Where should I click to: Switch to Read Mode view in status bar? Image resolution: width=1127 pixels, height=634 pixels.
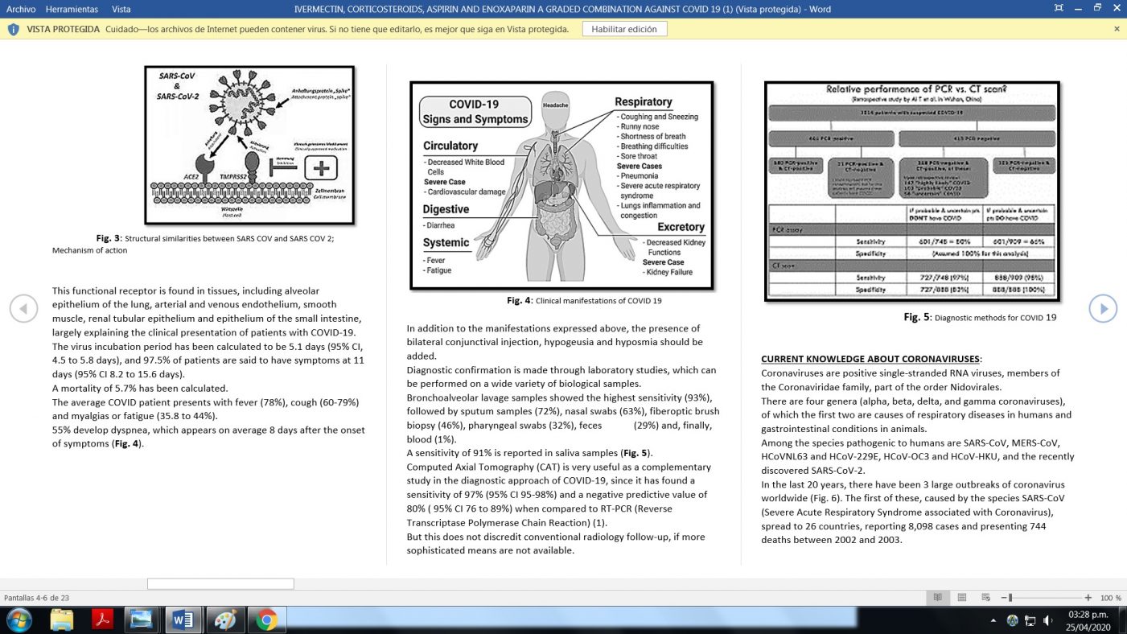937,598
